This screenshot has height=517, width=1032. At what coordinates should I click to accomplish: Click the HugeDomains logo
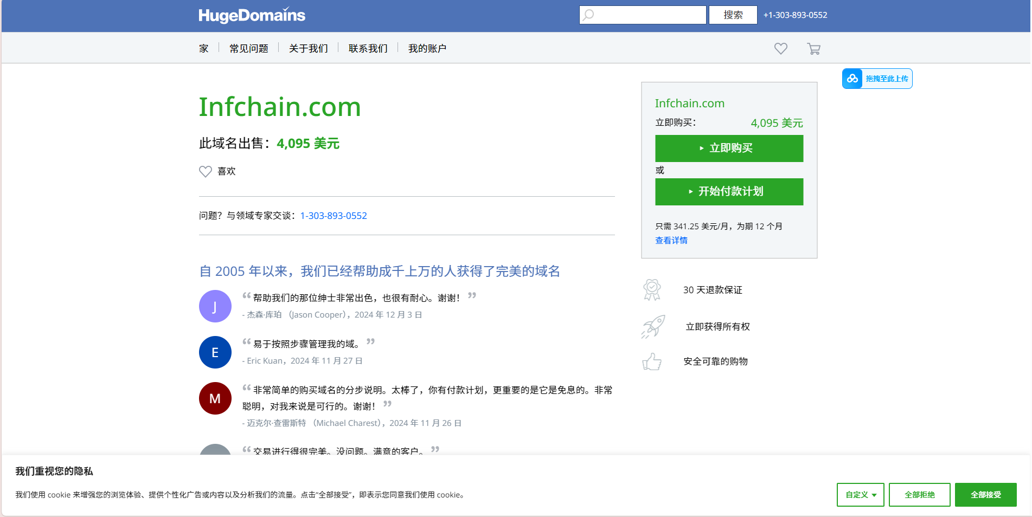252,15
